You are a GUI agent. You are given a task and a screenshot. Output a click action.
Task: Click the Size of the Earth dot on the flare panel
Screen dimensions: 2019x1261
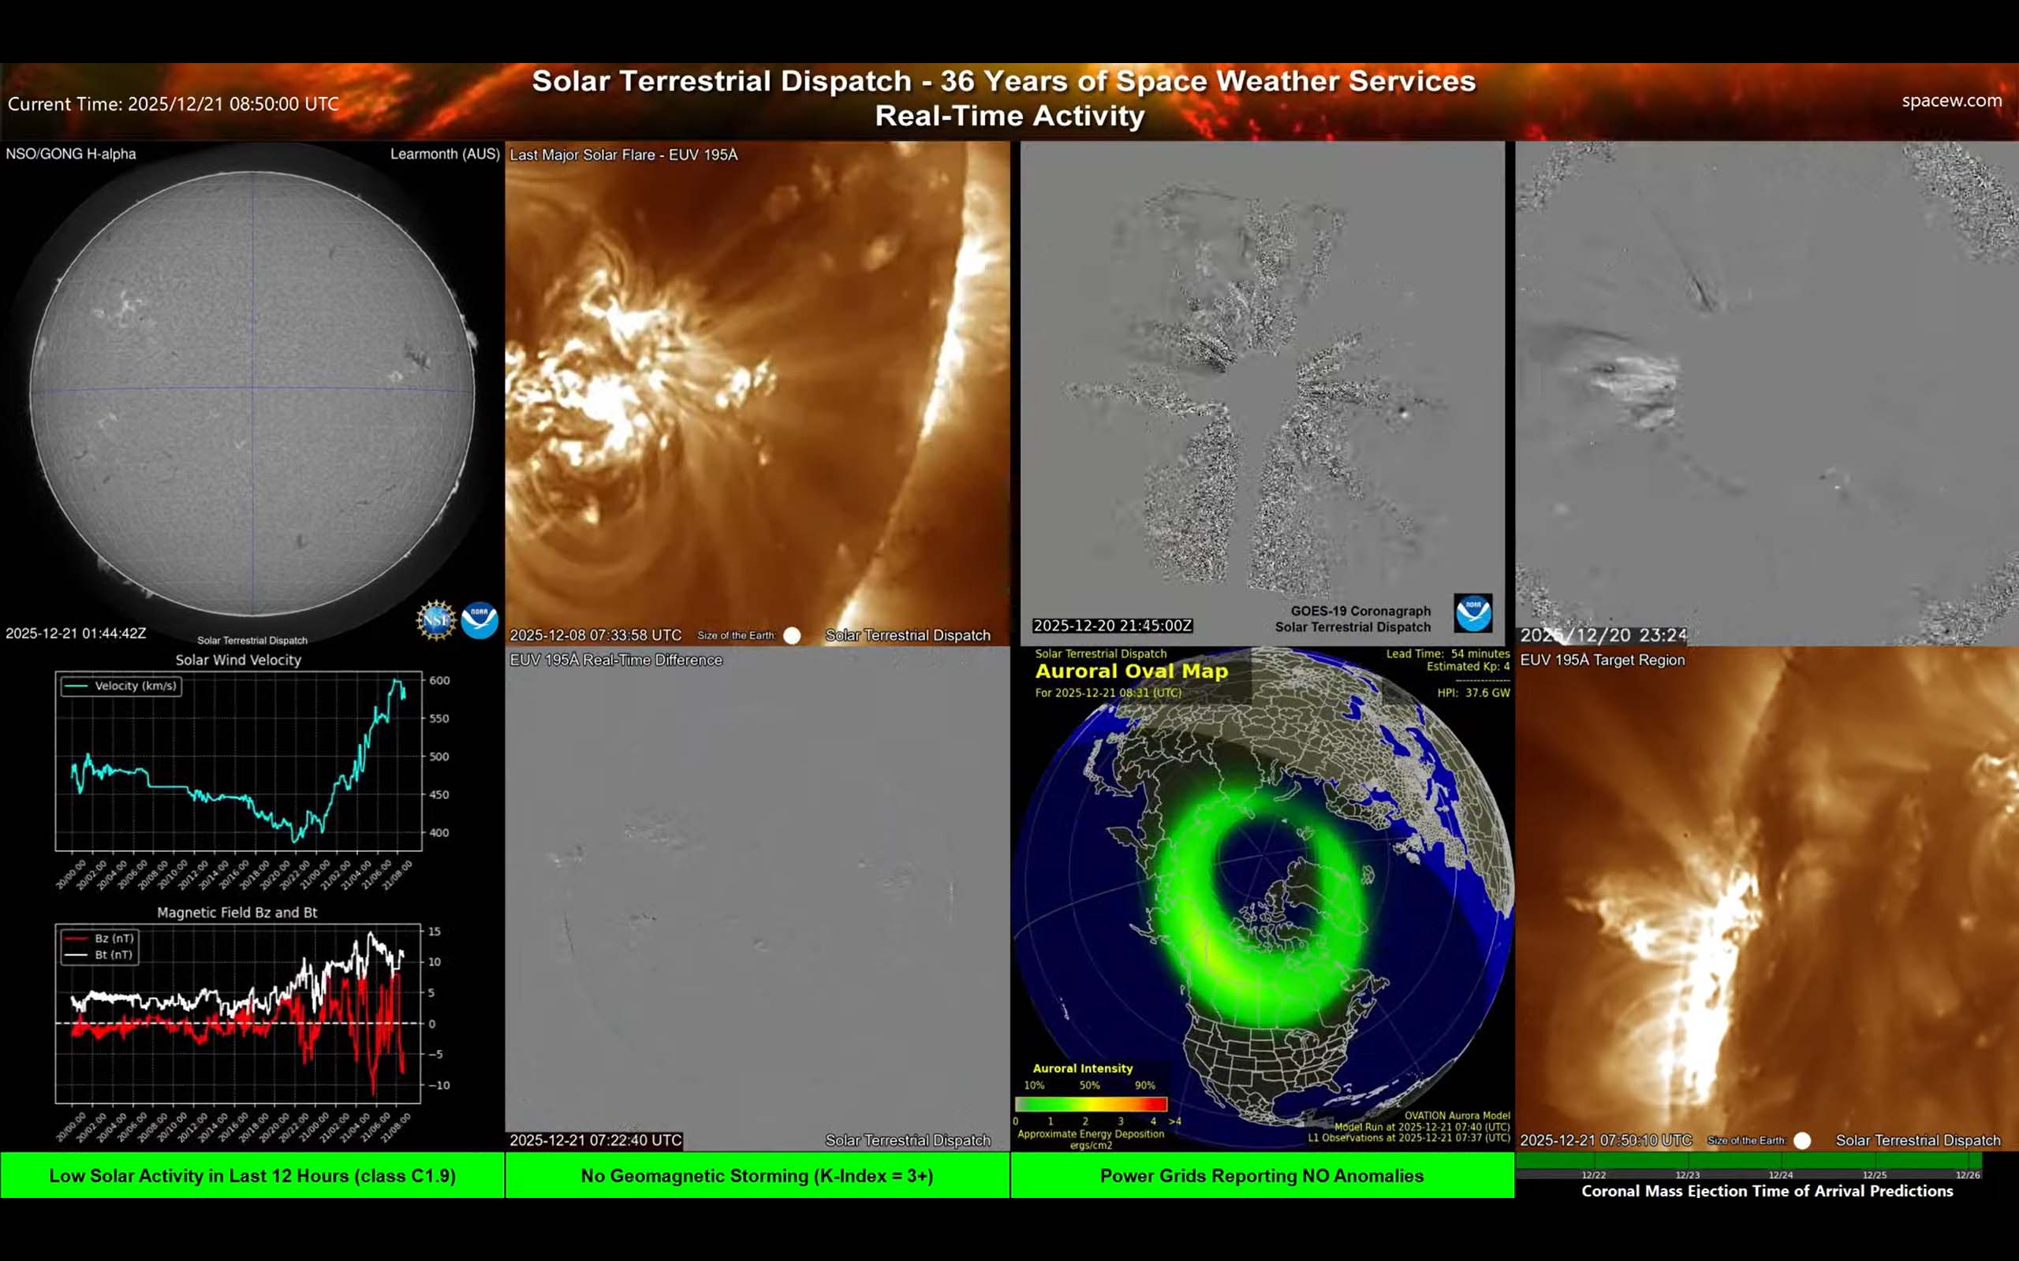[x=791, y=635]
